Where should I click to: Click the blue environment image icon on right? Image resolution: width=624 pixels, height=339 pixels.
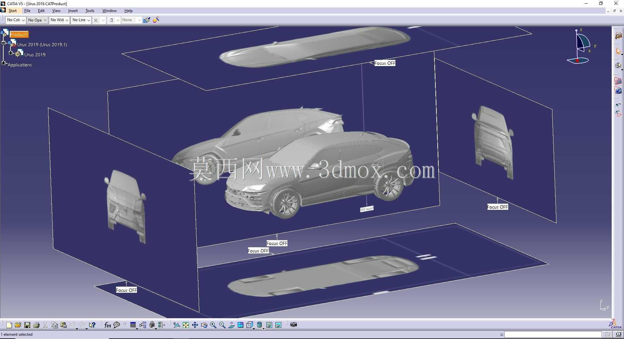pos(618,91)
